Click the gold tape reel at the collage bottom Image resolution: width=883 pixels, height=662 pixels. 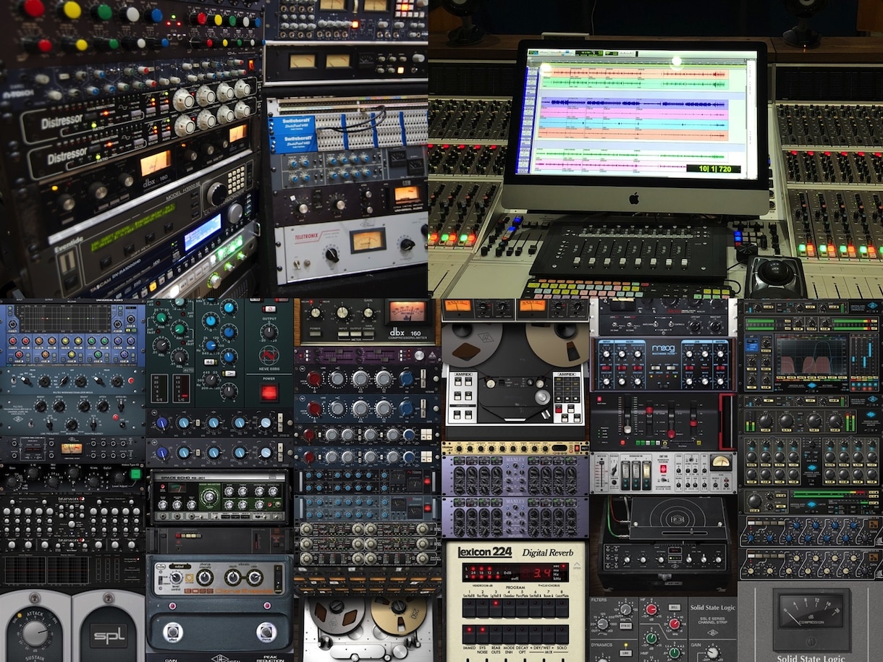tap(399, 616)
